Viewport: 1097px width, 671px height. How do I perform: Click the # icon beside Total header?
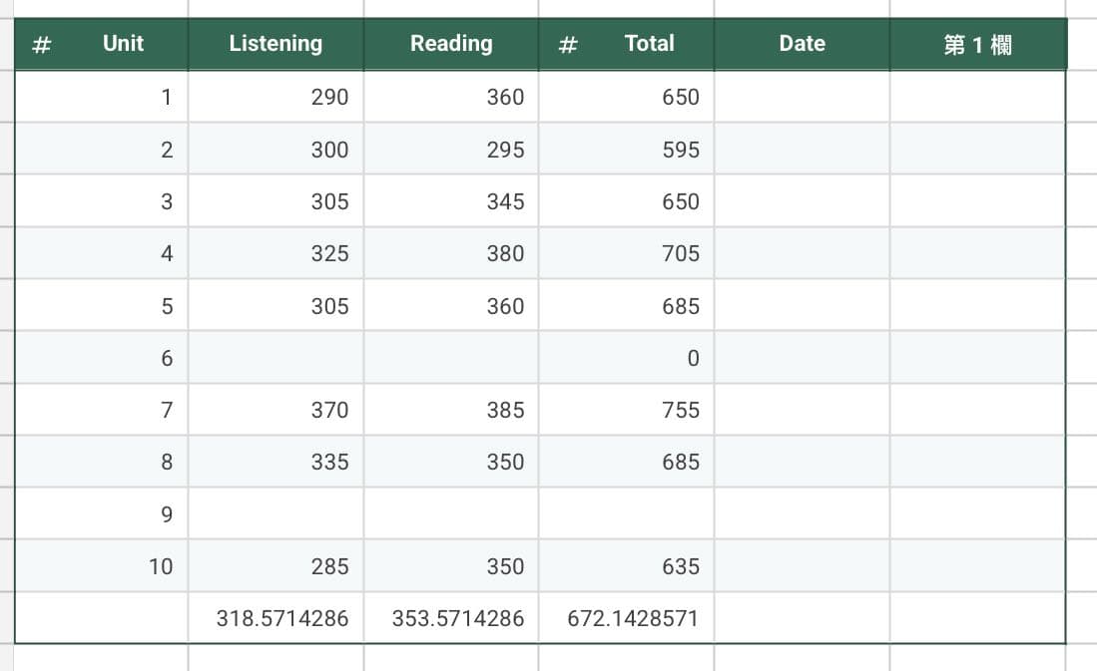coord(568,45)
